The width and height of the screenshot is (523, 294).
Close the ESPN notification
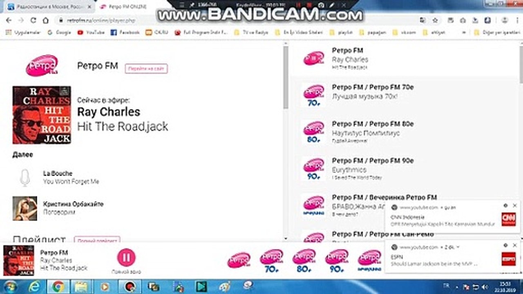coord(514,245)
